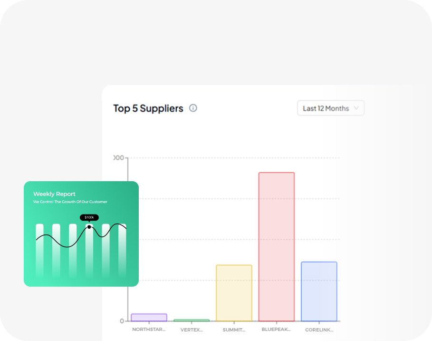Click the green VERTEX bar
The width and height of the screenshot is (432, 341).
pos(192,321)
